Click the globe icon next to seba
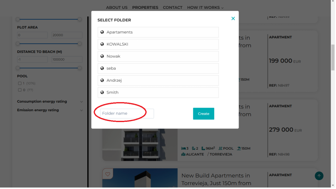Viewport: 336px width, 189px height. click(x=102, y=68)
